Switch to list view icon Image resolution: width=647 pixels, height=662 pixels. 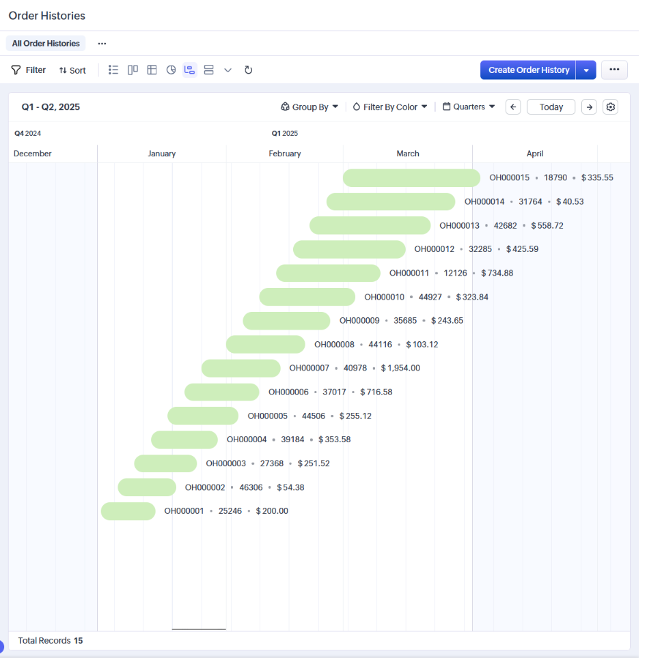click(113, 70)
